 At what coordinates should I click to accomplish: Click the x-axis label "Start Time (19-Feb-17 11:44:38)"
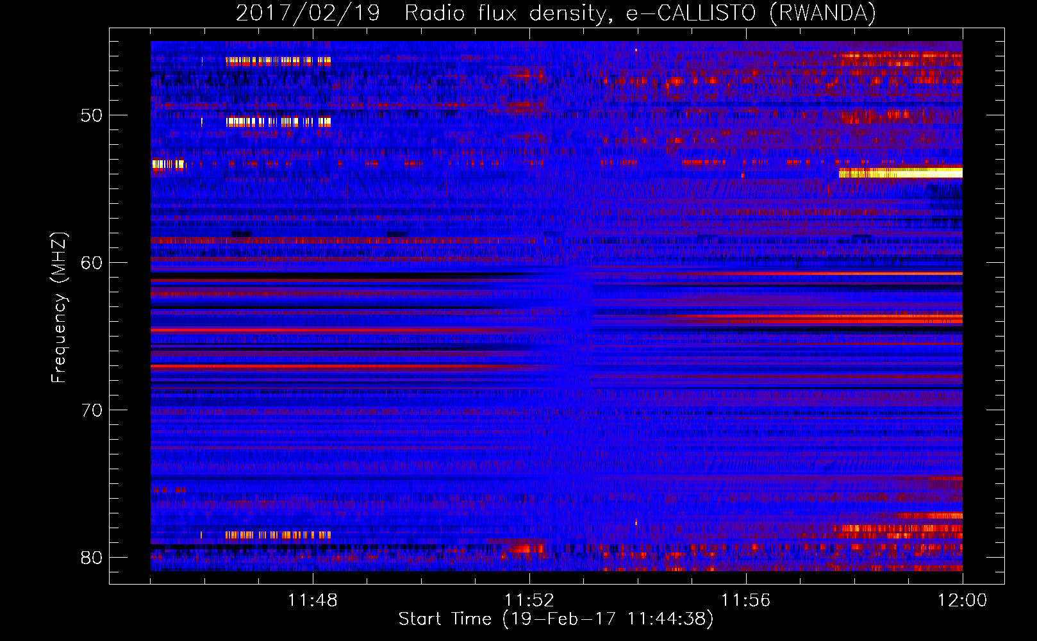(x=556, y=619)
